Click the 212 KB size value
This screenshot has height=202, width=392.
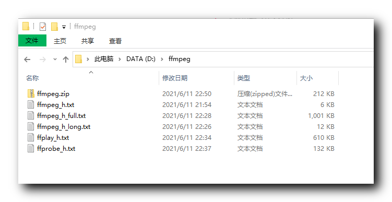(324, 94)
